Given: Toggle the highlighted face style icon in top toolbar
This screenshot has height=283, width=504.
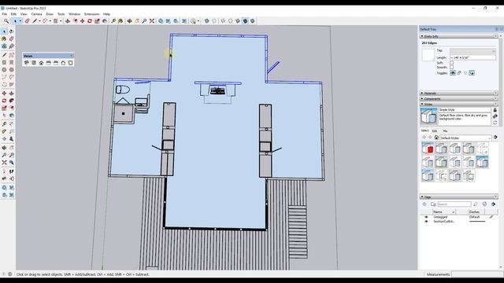Looking at the screenshot, I should (245, 21).
